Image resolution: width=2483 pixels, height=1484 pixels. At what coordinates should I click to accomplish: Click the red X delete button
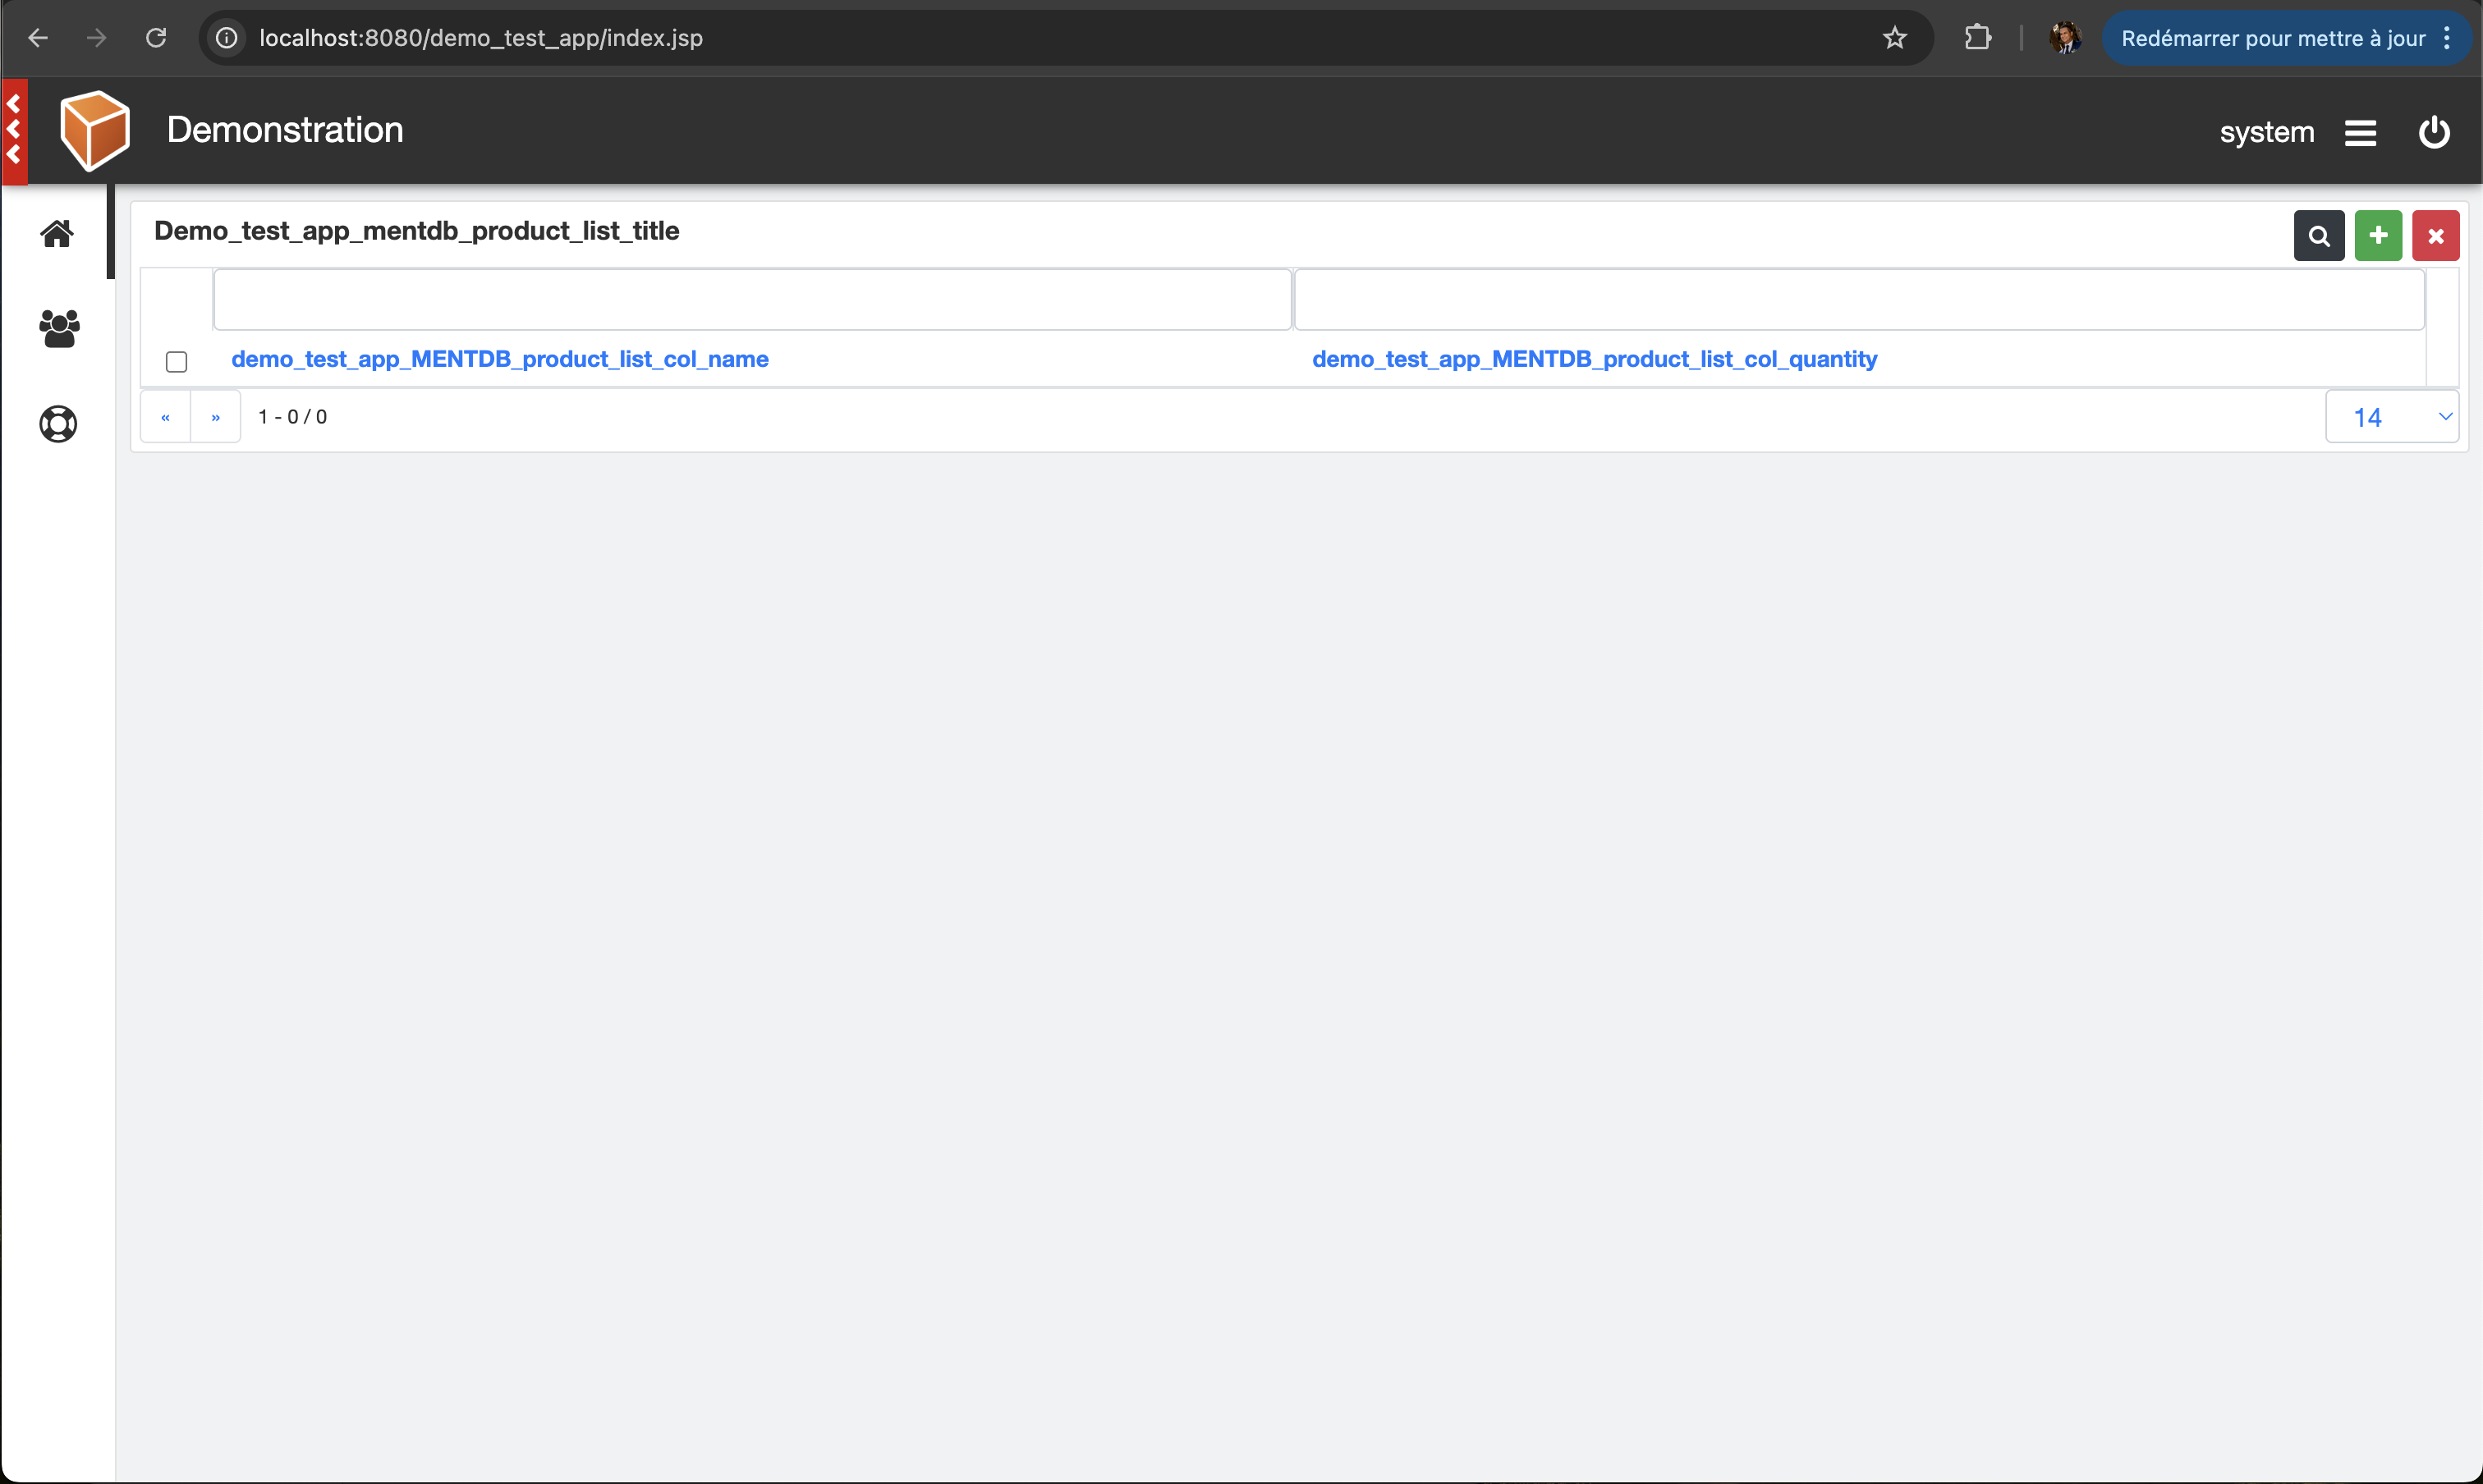click(2435, 236)
